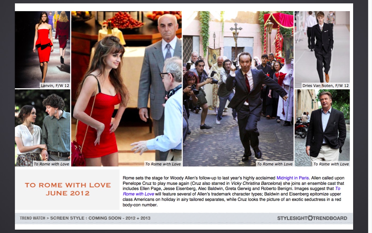Open the Midnight in Paris link

(x=292, y=178)
